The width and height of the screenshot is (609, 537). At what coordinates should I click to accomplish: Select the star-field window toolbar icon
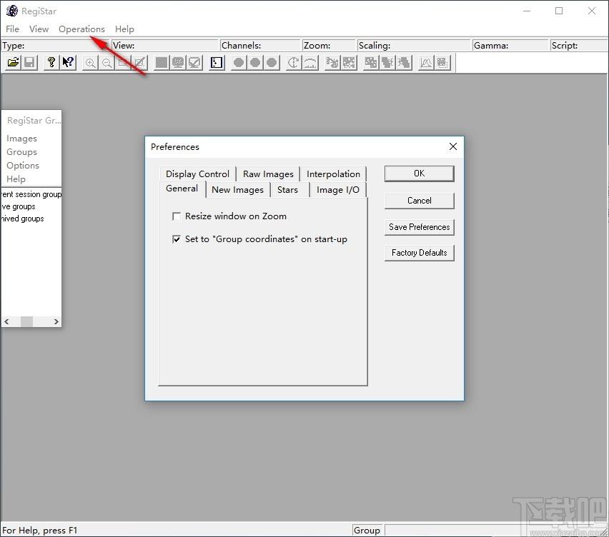pos(217,62)
